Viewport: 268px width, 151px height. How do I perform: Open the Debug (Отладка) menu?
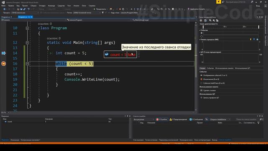pos(42,6)
